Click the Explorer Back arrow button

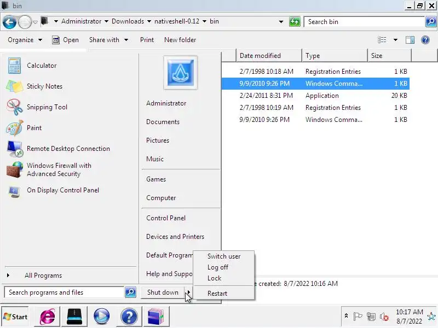[x=9, y=22]
